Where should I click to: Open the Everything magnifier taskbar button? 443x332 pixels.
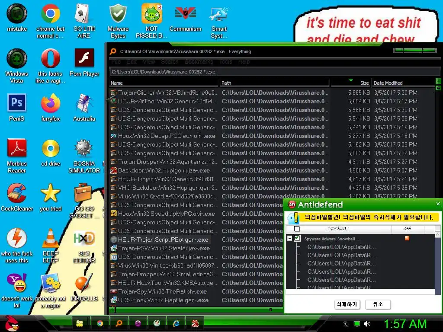[x=119, y=323]
